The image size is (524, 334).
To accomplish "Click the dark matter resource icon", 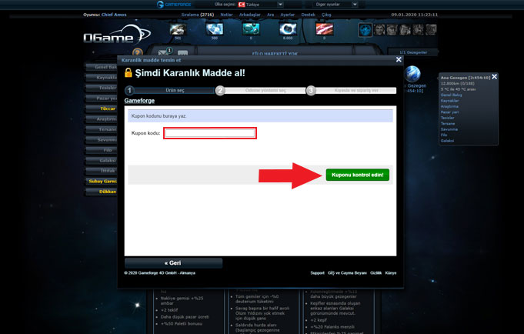I will tap(324, 29).
